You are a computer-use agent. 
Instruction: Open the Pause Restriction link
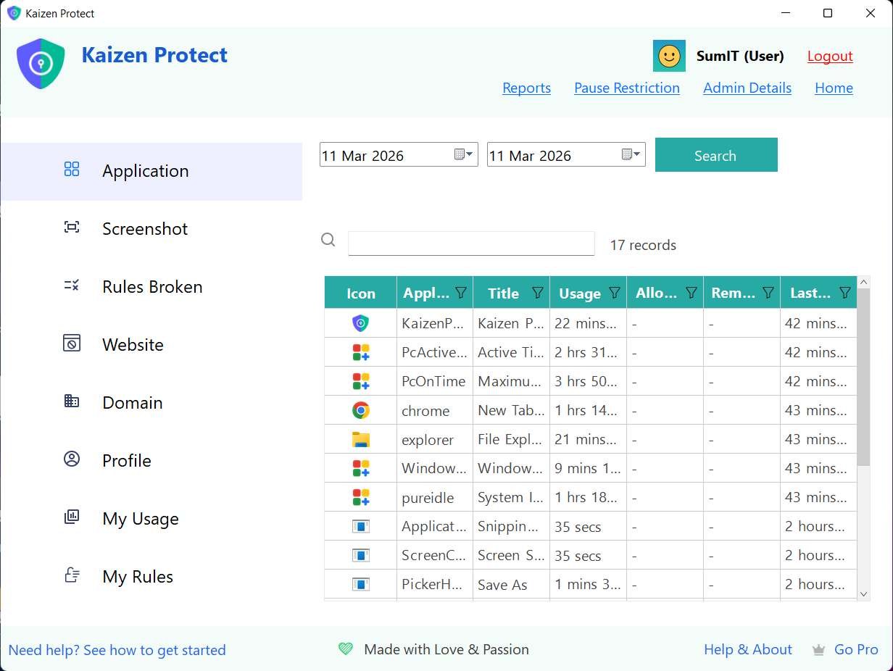626,88
